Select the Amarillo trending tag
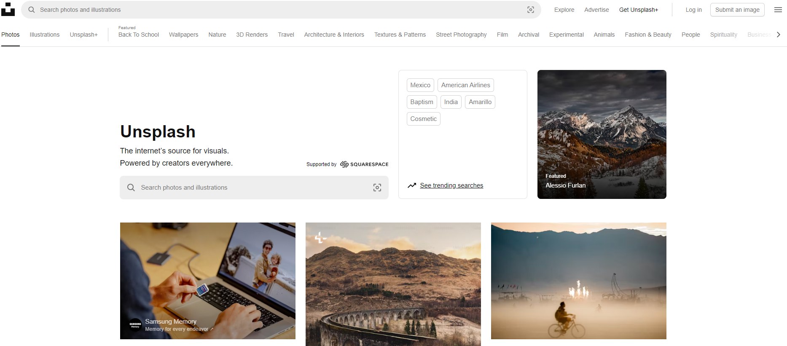The width and height of the screenshot is (787, 346). click(480, 102)
